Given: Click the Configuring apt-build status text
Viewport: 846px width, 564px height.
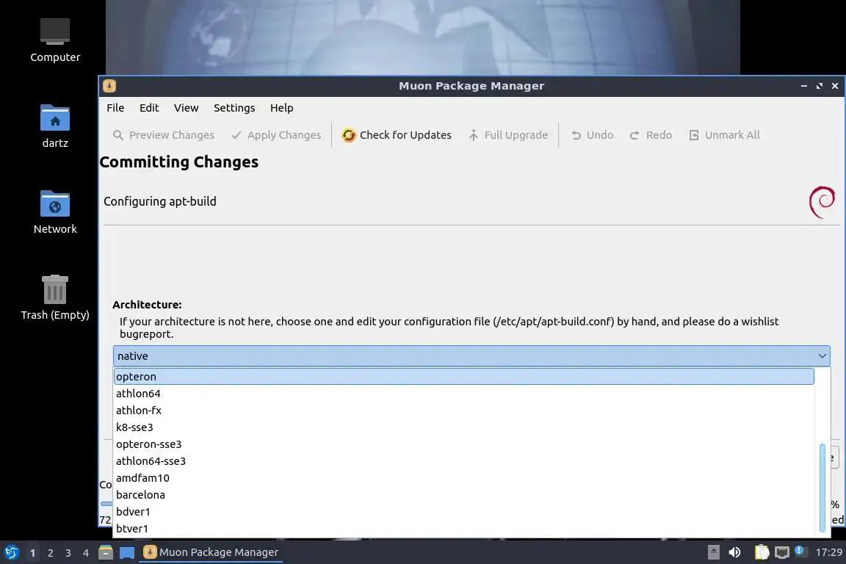Looking at the screenshot, I should coord(159,201).
